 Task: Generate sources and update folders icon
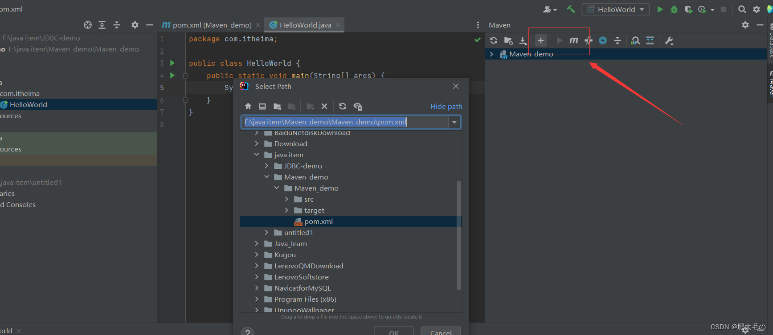coord(508,40)
